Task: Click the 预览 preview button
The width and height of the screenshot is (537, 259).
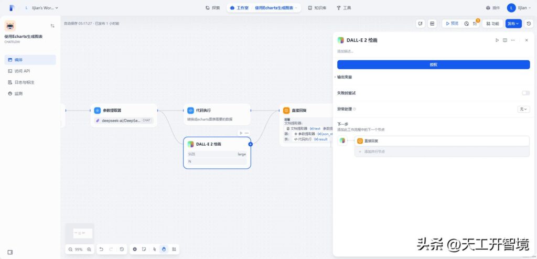Action: (x=450, y=24)
